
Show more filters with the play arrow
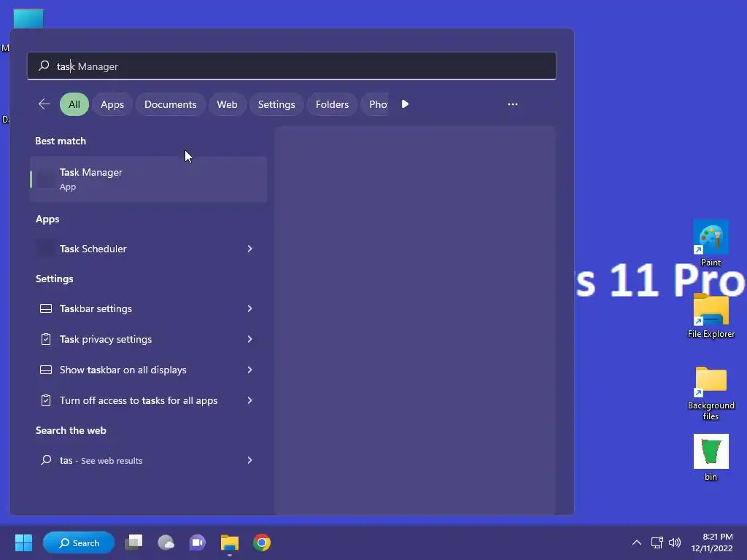pyautogui.click(x=405, y=104)
